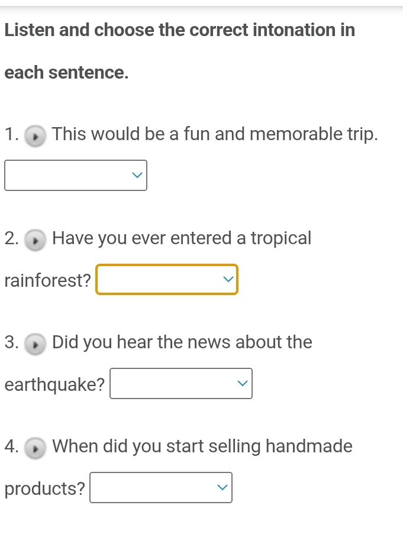Click the word "products?"
The width and height of the screenshot is (403, 544).
(44, 488)
